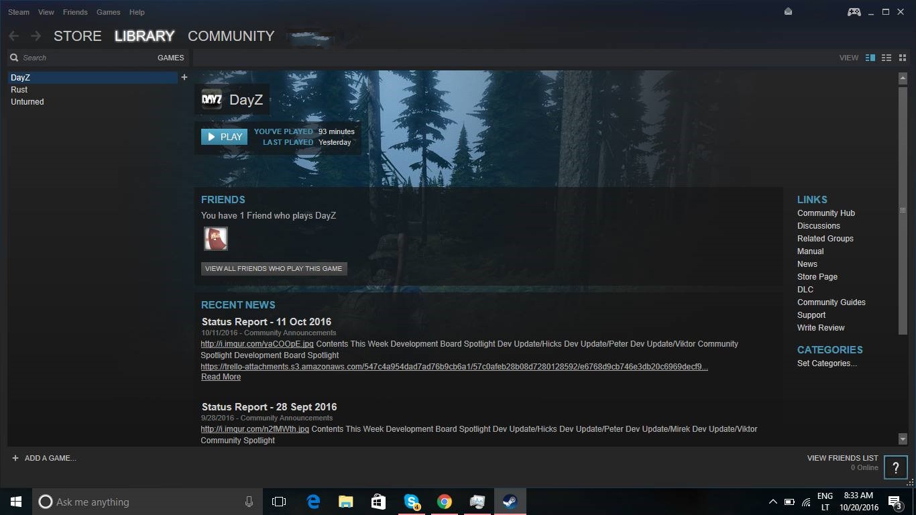Click the search magnifier icon
Image resolution: width=916 pixels, height=515 pixels.
click(14, 58)
